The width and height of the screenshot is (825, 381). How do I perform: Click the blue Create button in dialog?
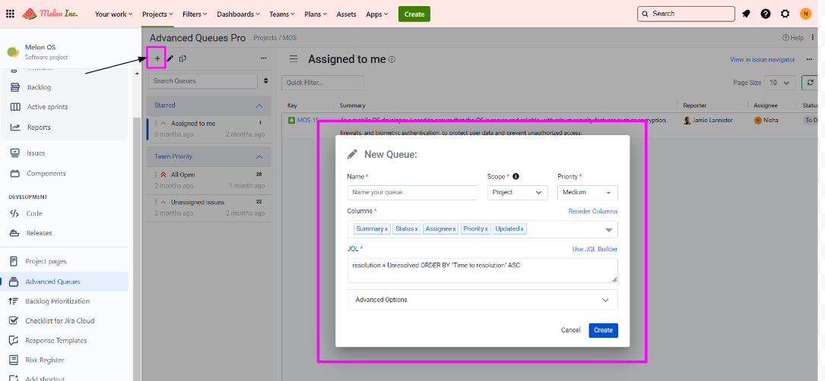pyautogui.click(x=603, y=330)
